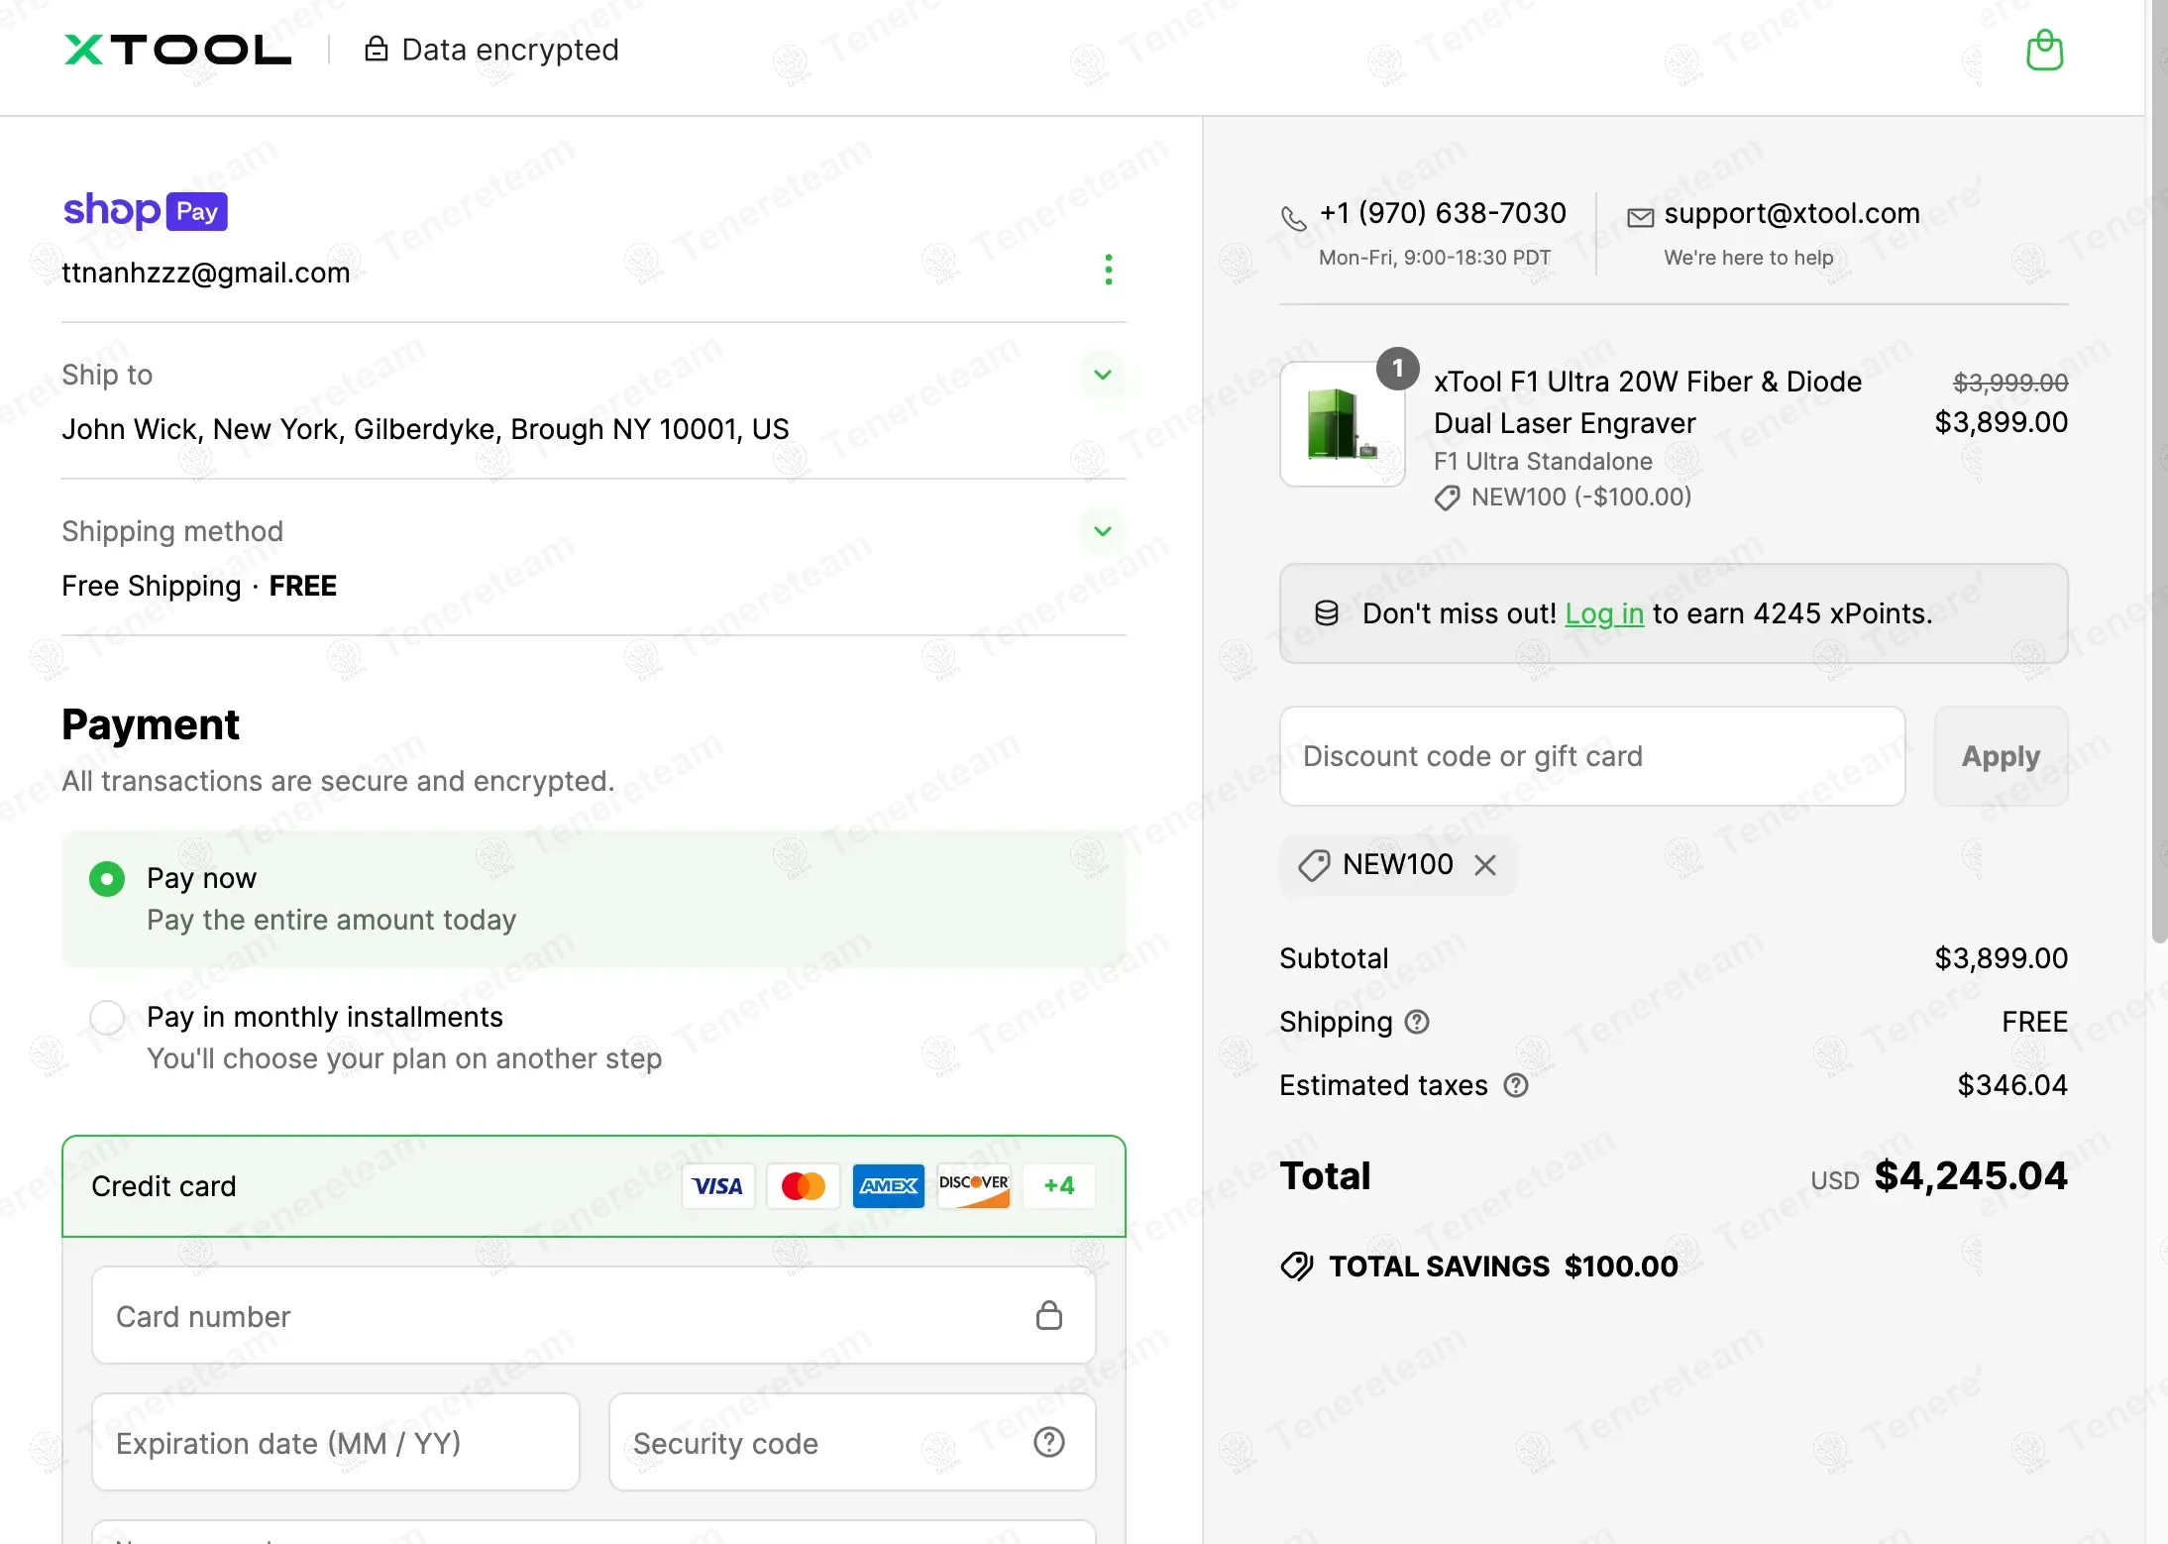The height and width of the screenshot is (1544, 2168).
Task: Click the Log in link for xPoints
Action: tap(1603, 613)
